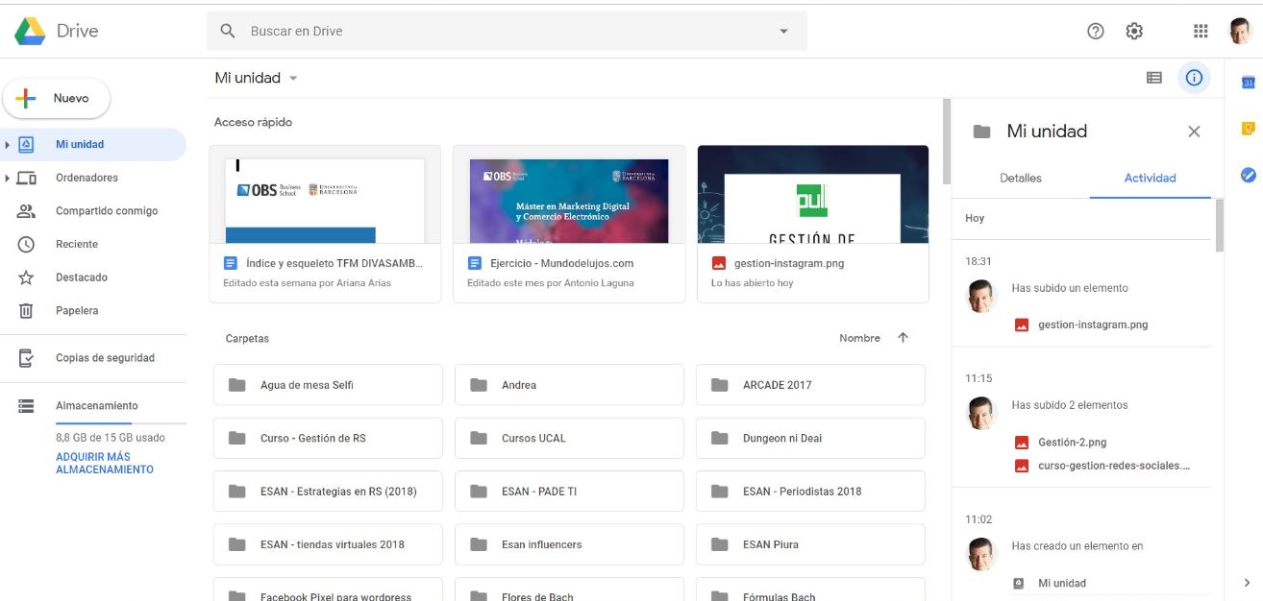Open Google Calendar in side panel
Screen dimensions: 1263x601
1248,83
